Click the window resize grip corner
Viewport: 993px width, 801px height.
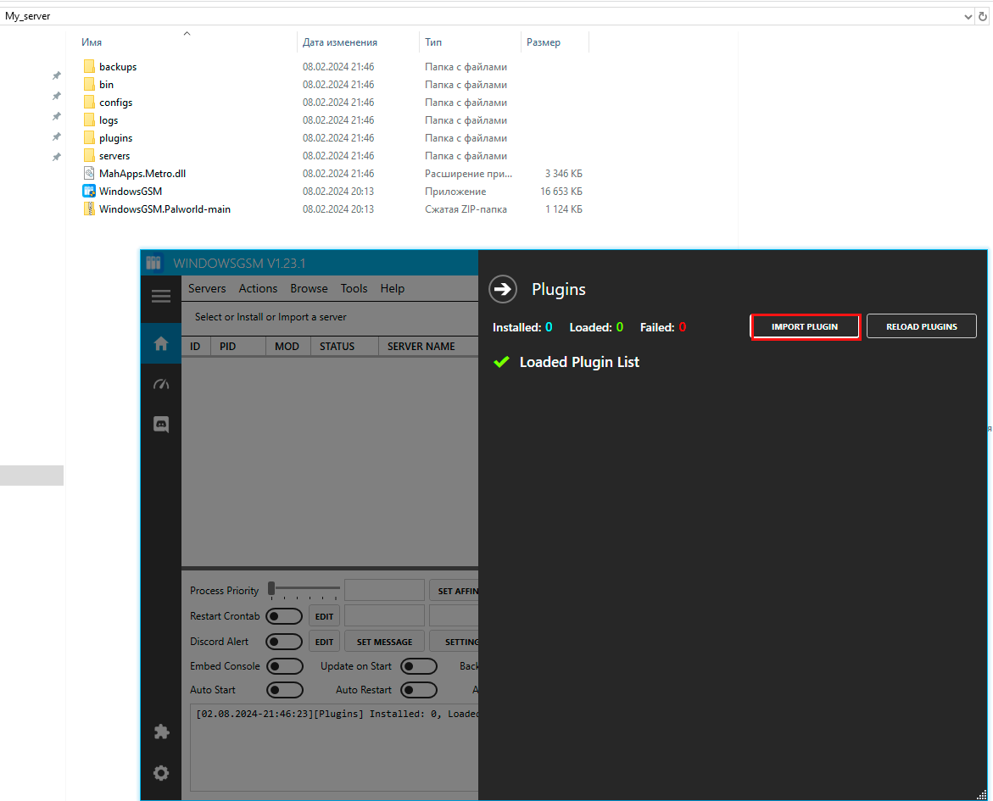click(982, 795)
